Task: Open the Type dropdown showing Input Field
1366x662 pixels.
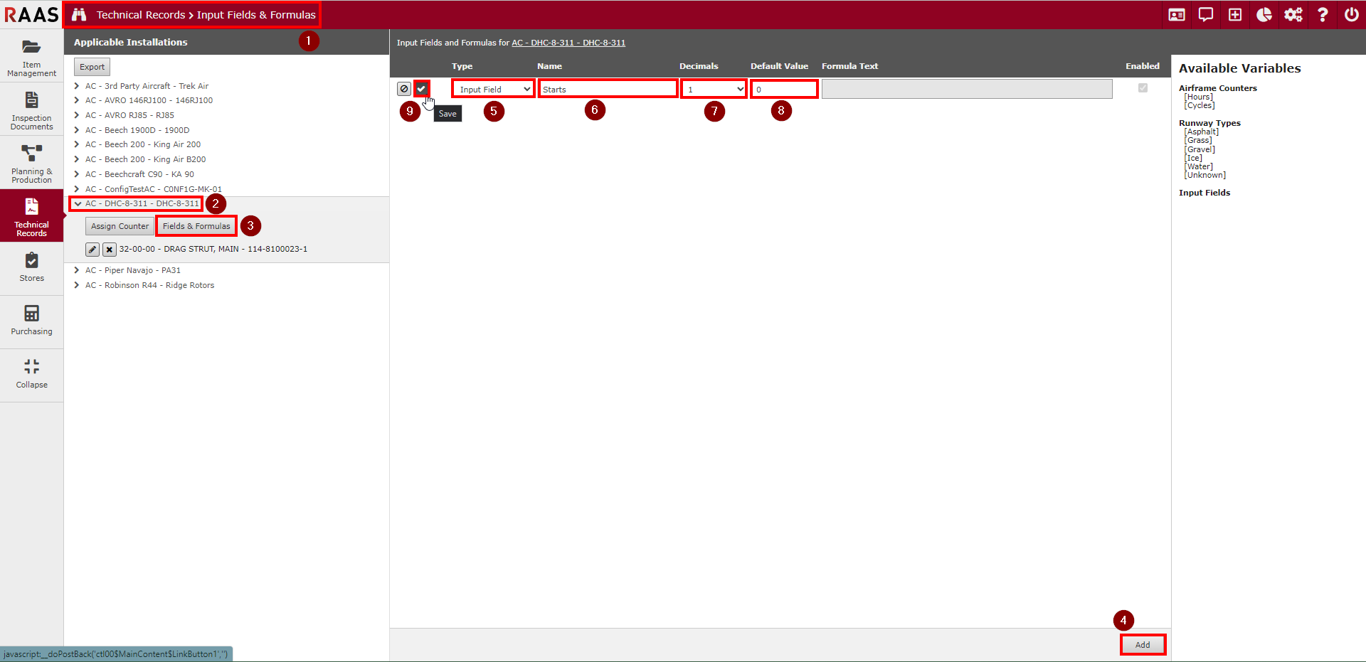Action: tap(493, 89)
